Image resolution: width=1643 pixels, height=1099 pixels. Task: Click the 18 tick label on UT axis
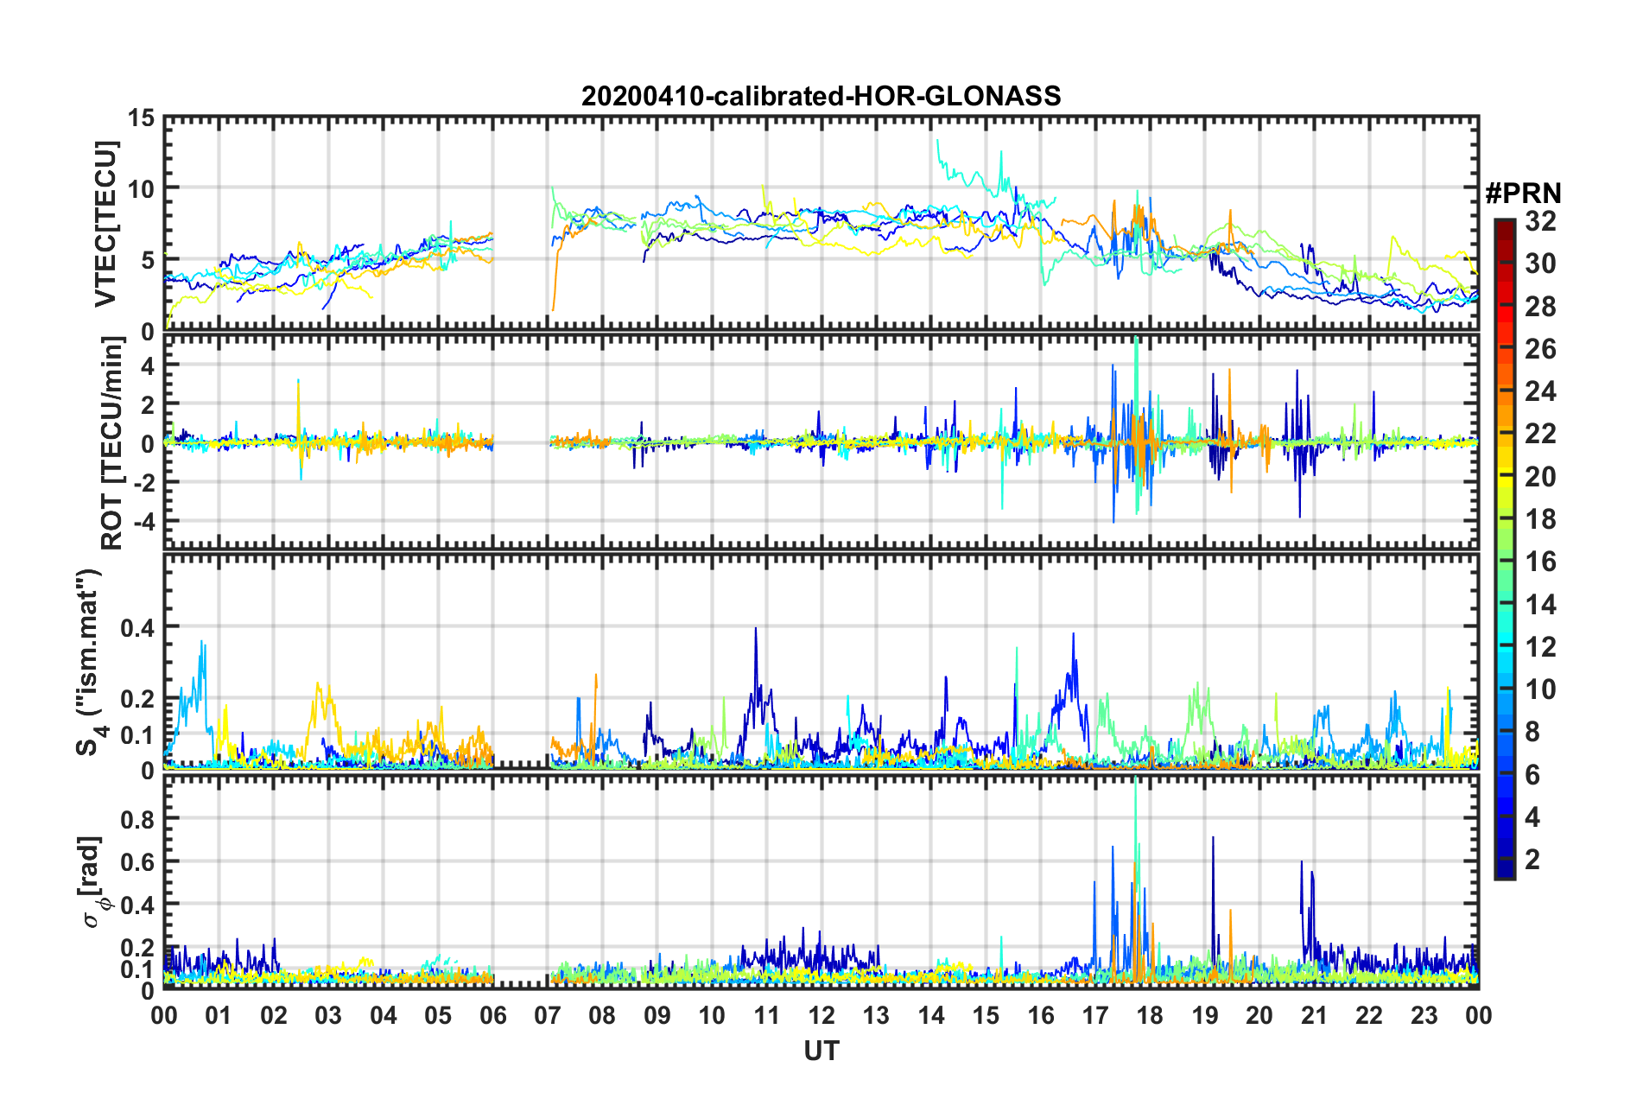pyautogui.click(x=1150, y=1015)
